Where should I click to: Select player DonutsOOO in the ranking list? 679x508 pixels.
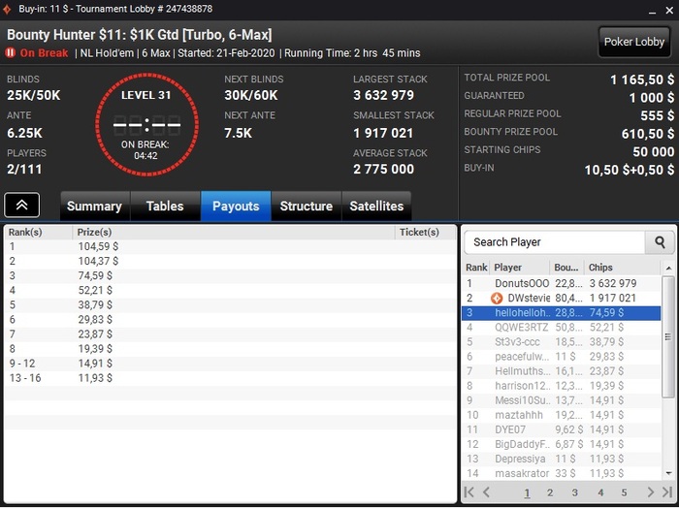[x=562, y=283]
